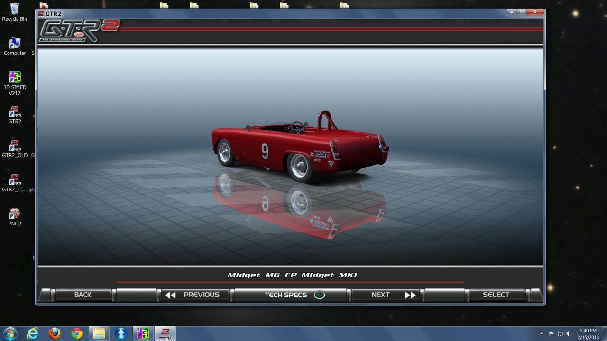Viewport: 607px width, 341px height.
Task: Open the volume speaker tray icon
Action: [569, 334]
